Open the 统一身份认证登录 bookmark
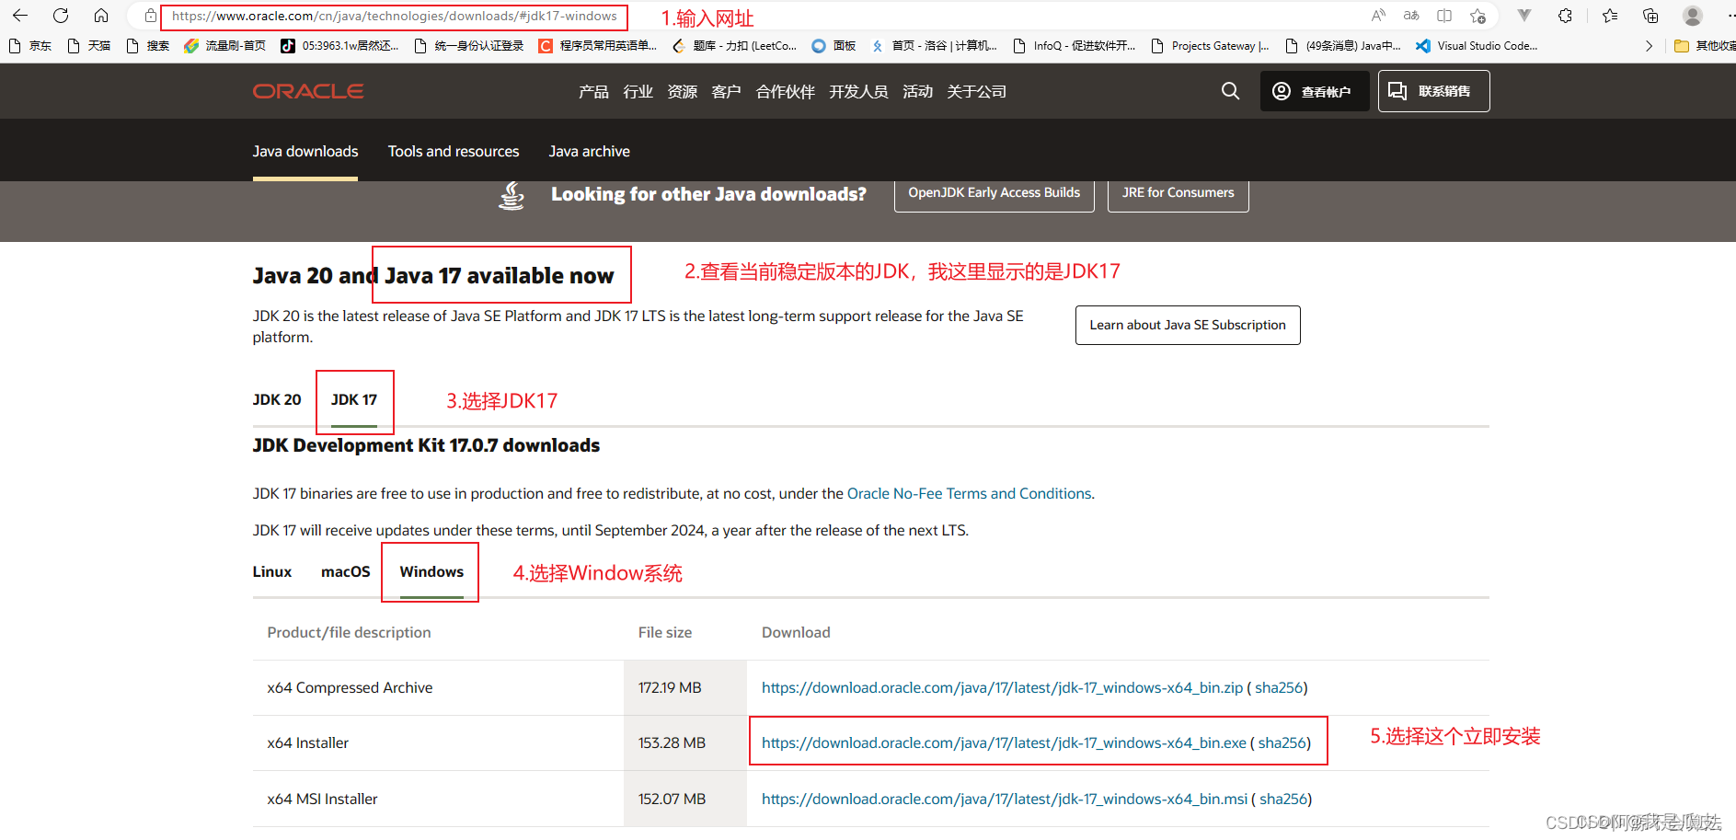Screen dimensions: 1736x840 tap(469, 46)
